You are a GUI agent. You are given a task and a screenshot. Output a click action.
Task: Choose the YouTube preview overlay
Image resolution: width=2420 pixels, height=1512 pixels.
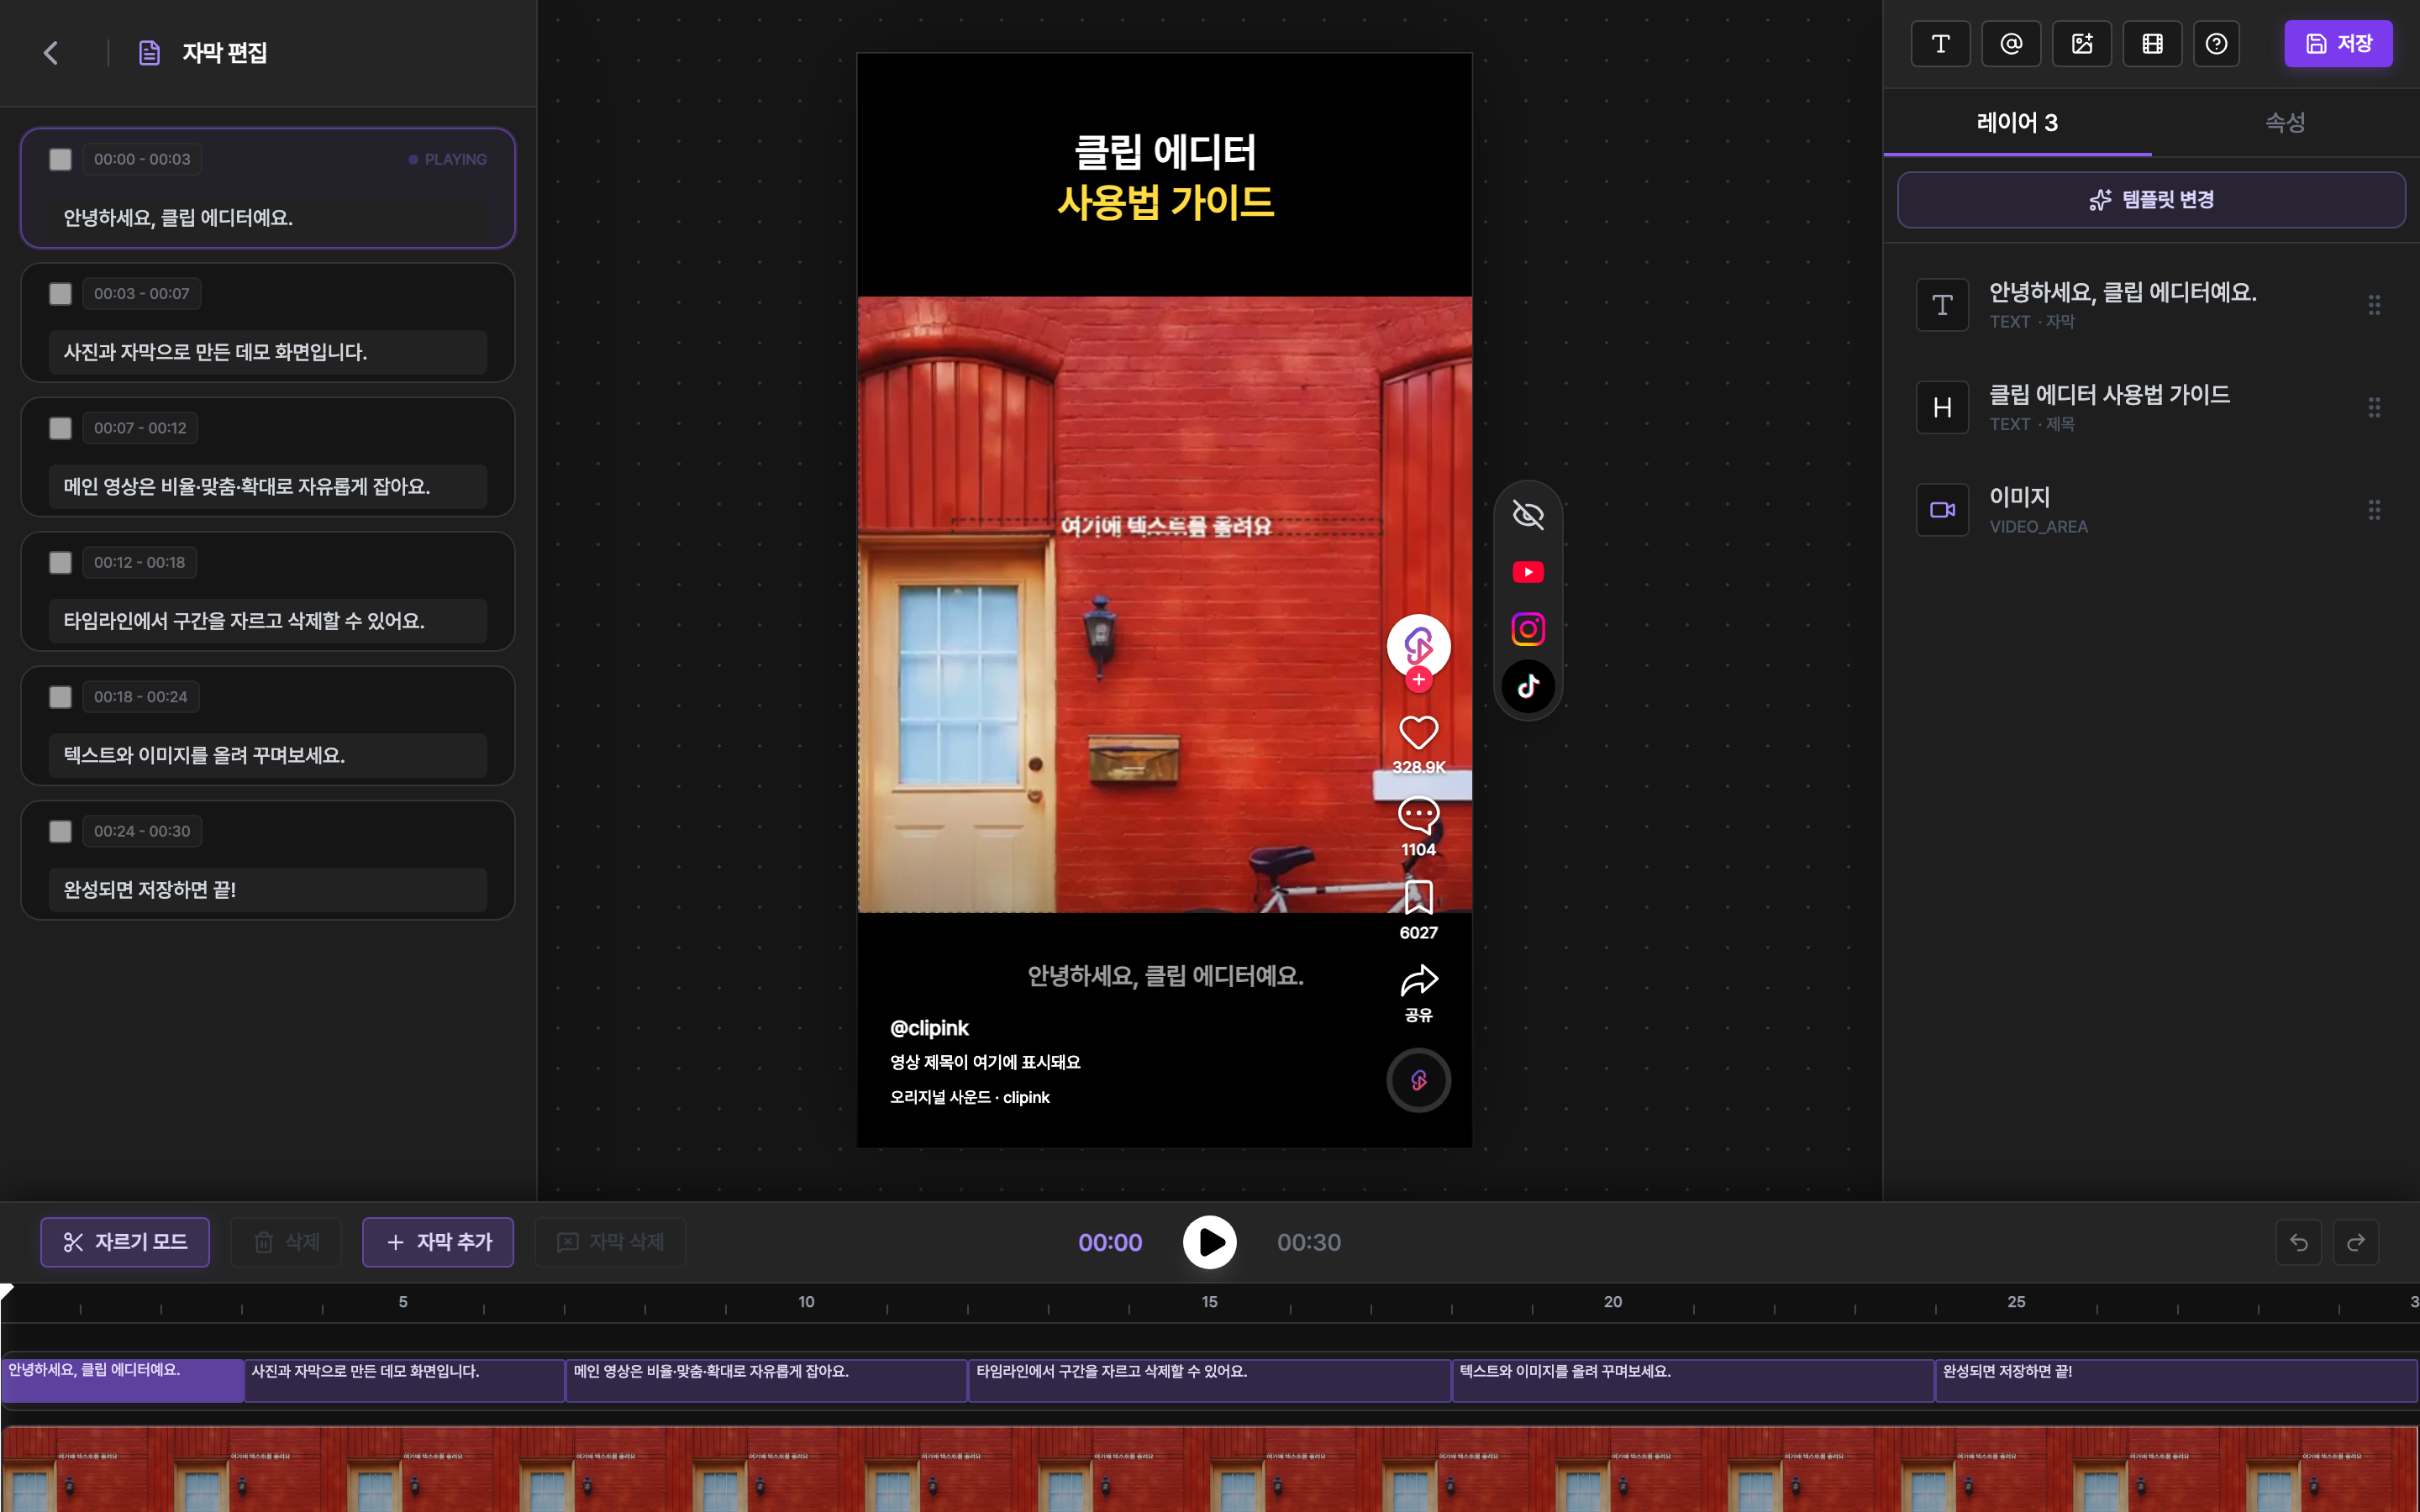click(x=1528, y=572)
